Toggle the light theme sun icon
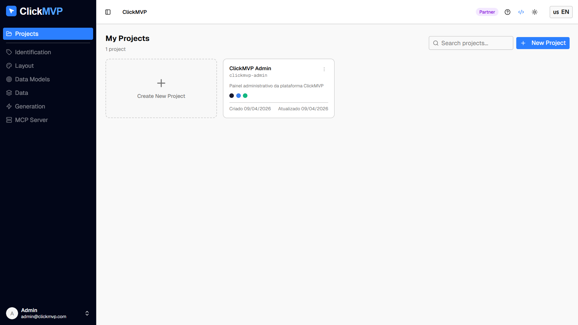578x325 pixels. pos(535,12)
